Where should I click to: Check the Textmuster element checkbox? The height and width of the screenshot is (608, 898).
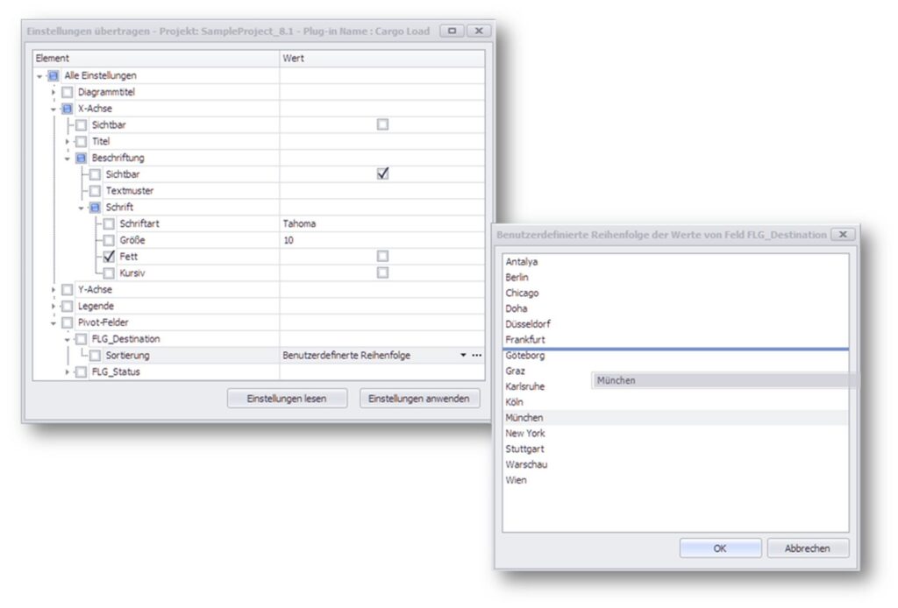[95, 191]
